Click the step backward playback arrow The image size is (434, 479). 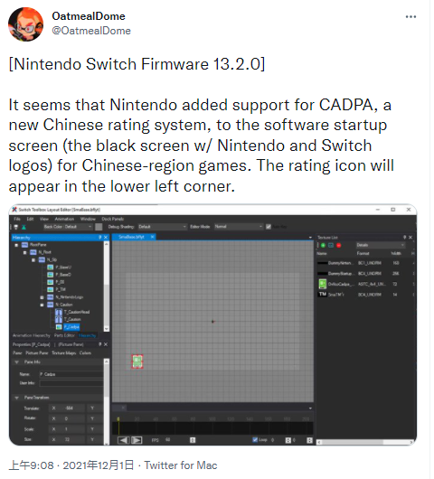tap(124, 440)
